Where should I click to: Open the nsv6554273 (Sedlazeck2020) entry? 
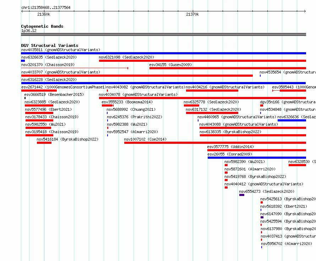click(267, 191)
